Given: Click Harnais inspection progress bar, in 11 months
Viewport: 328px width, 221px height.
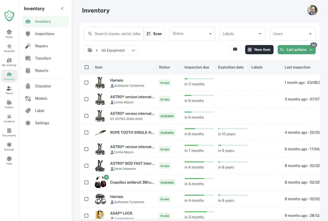Looking at the screenshot, I should [199, 79].
